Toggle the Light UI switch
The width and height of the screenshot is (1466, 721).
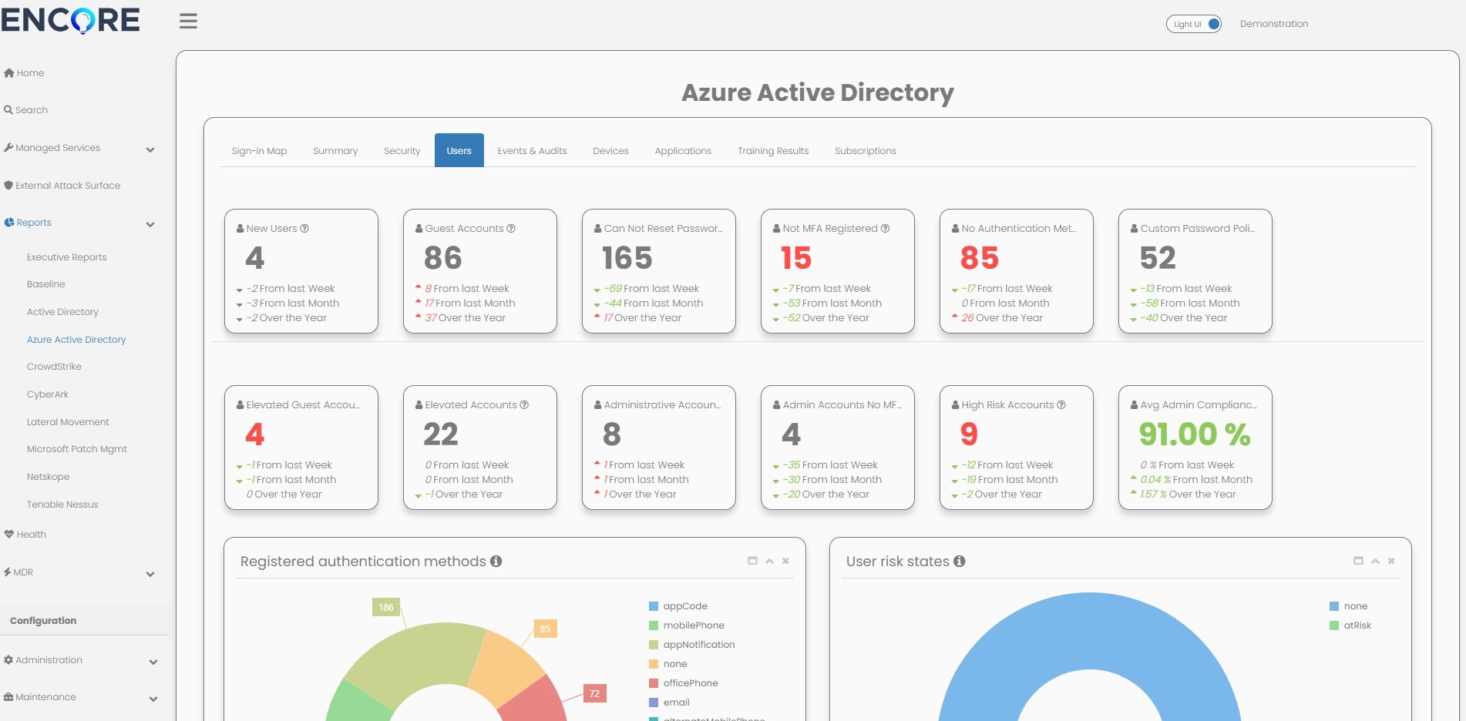click(x=1193, y=24)
